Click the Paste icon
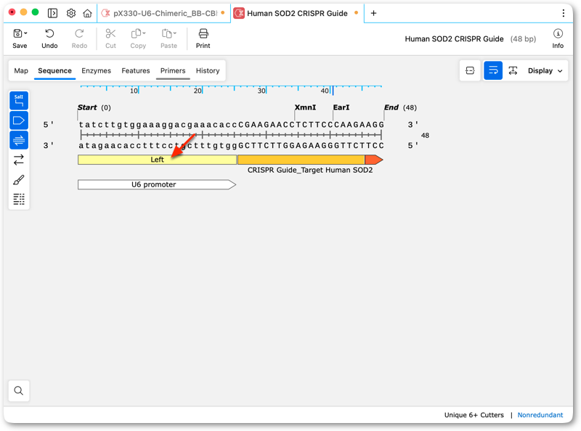The image size is (581, 431). click(x=166, y=33)
